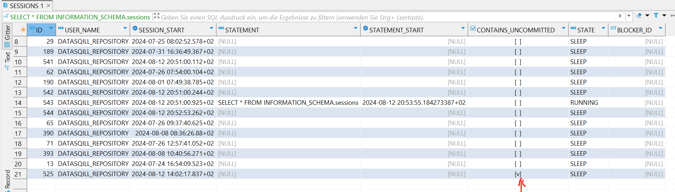This screenshot has width=675, height=192.
Task: Click the expand filter panel icon
Action: pos(157,16)
